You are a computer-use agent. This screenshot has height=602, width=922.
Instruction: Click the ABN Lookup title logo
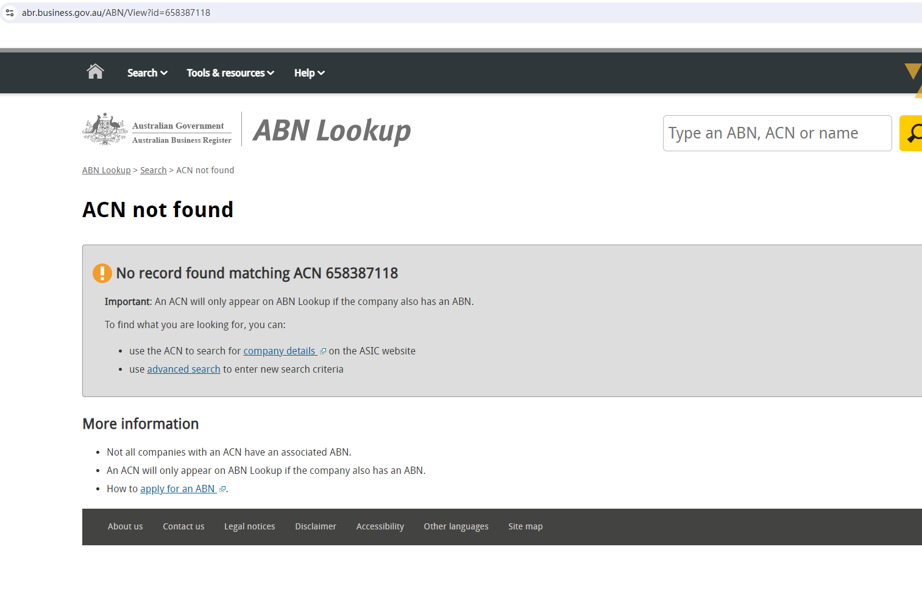coord(332,131)
